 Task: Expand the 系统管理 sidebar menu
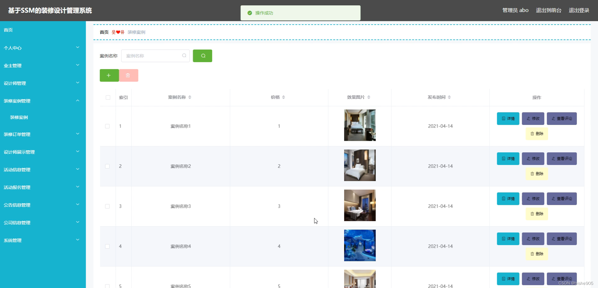[x=43, y=240]
